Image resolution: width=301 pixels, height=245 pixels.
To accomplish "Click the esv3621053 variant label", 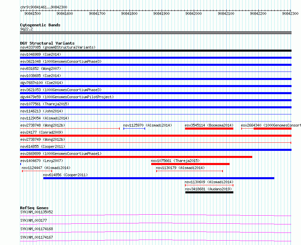I will pos(61,90).
